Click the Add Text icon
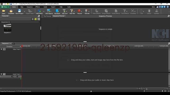Image resolution: width=170 pixels, height=95 pixels. click(x=65, y=12)
